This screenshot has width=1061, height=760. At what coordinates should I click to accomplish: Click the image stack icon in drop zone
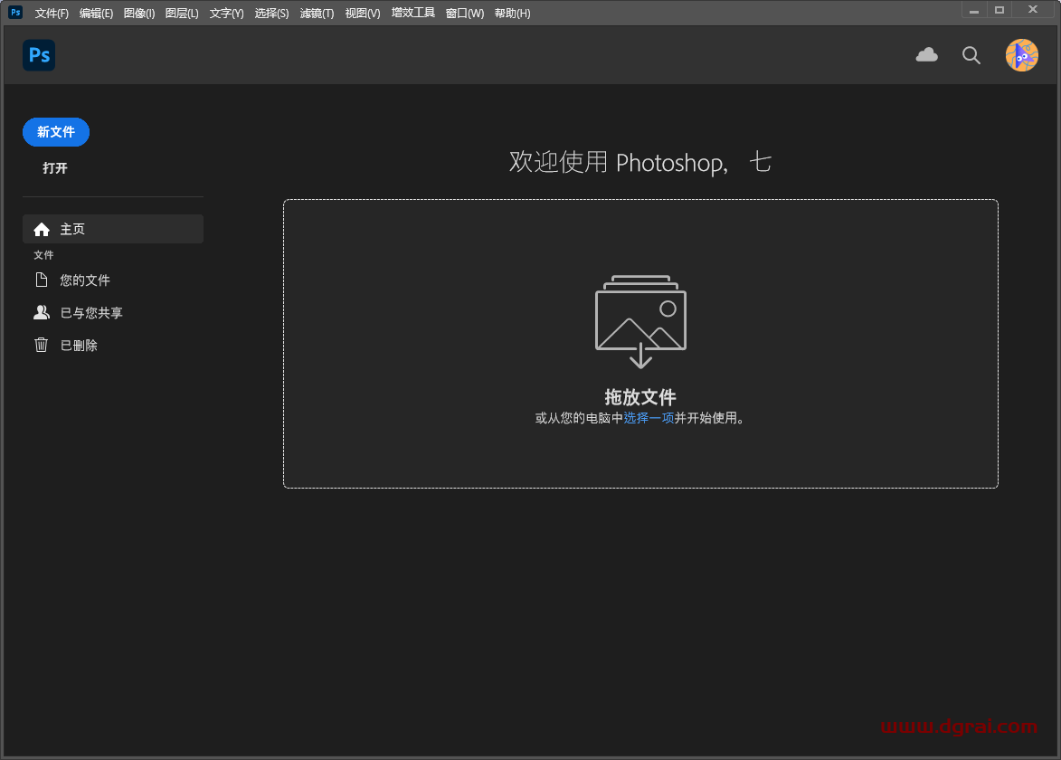click(640, 318)
